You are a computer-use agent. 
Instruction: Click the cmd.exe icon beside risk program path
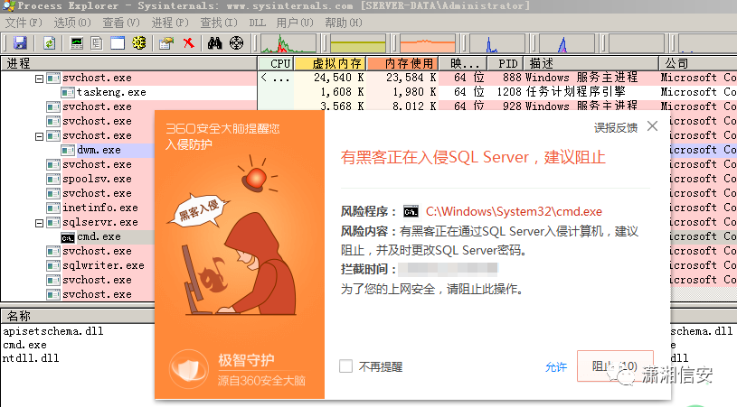pyautogui.click(x=411, y=212)
